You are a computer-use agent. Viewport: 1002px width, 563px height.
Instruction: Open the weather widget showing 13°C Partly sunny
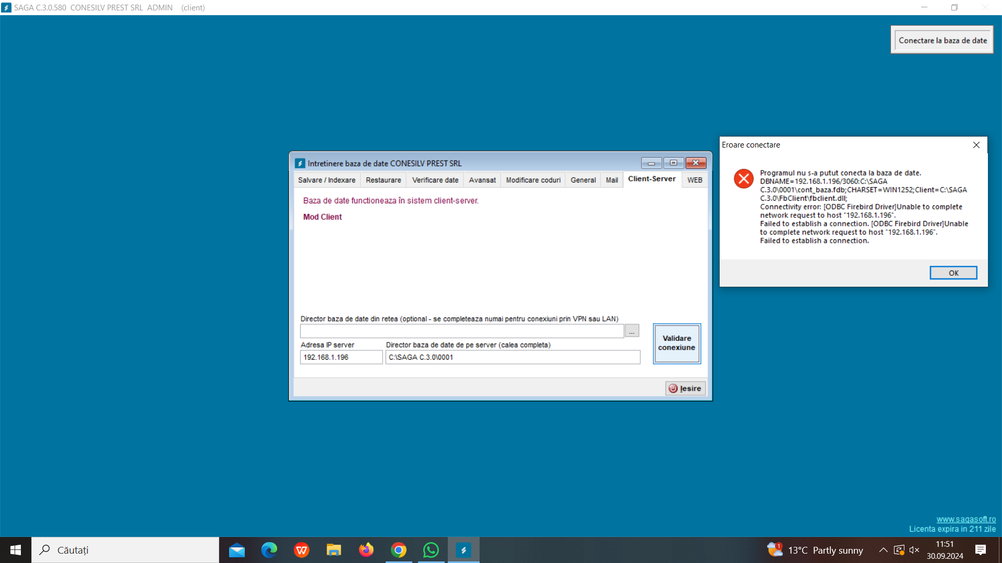tap(815, 550)
